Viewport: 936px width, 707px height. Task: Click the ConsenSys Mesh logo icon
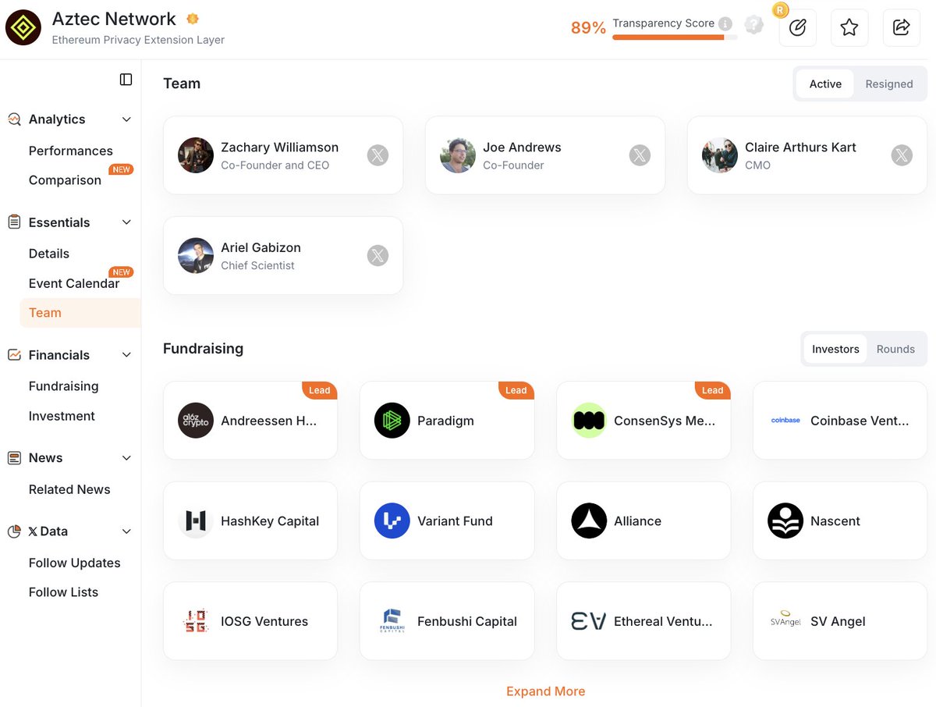pyautogui.click(x=589, y=421)
